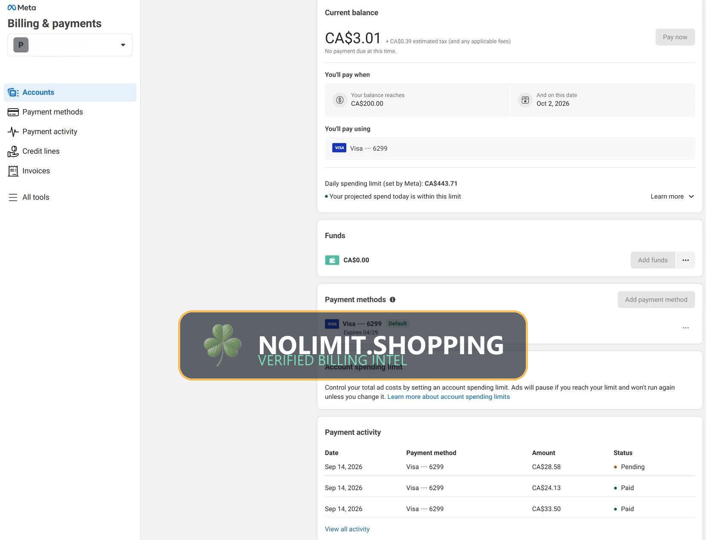Click the Invoices receipt icon

pos(13,171)
